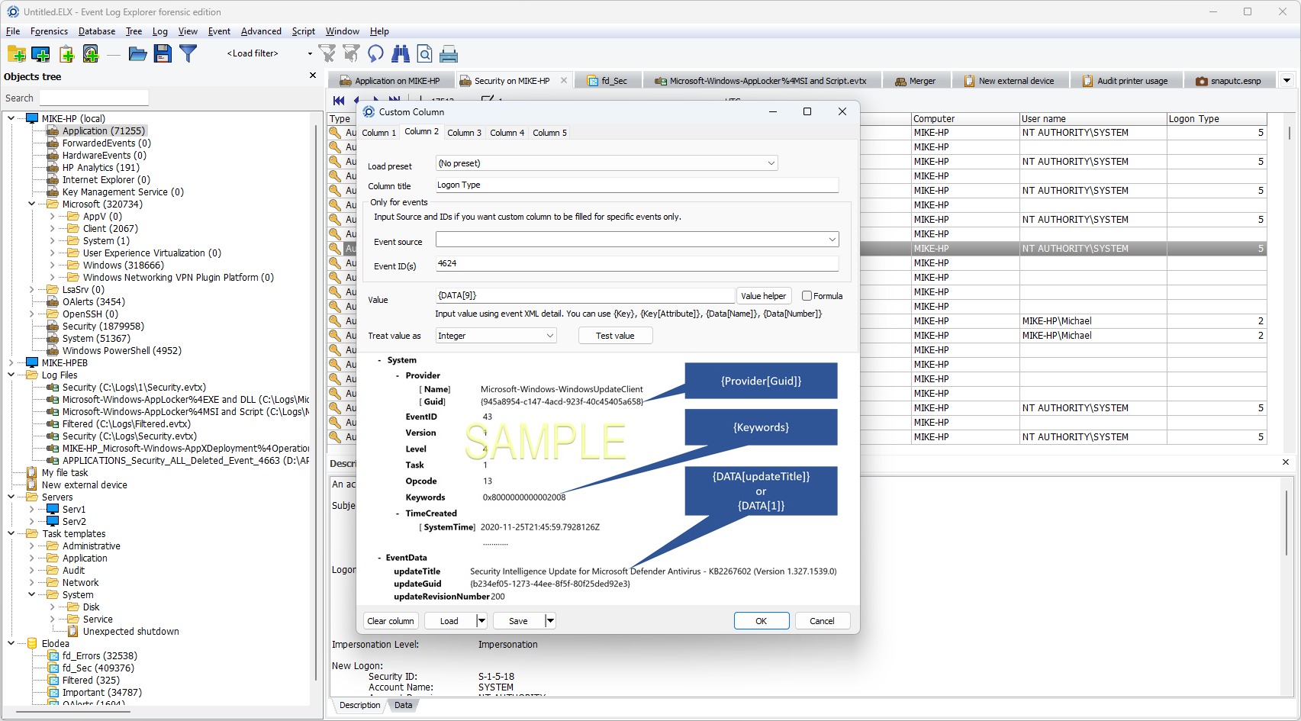Viewport: 1301px width, 721px height.
Task: Open the Event source dropdown
Action: (x=832, y=240)
